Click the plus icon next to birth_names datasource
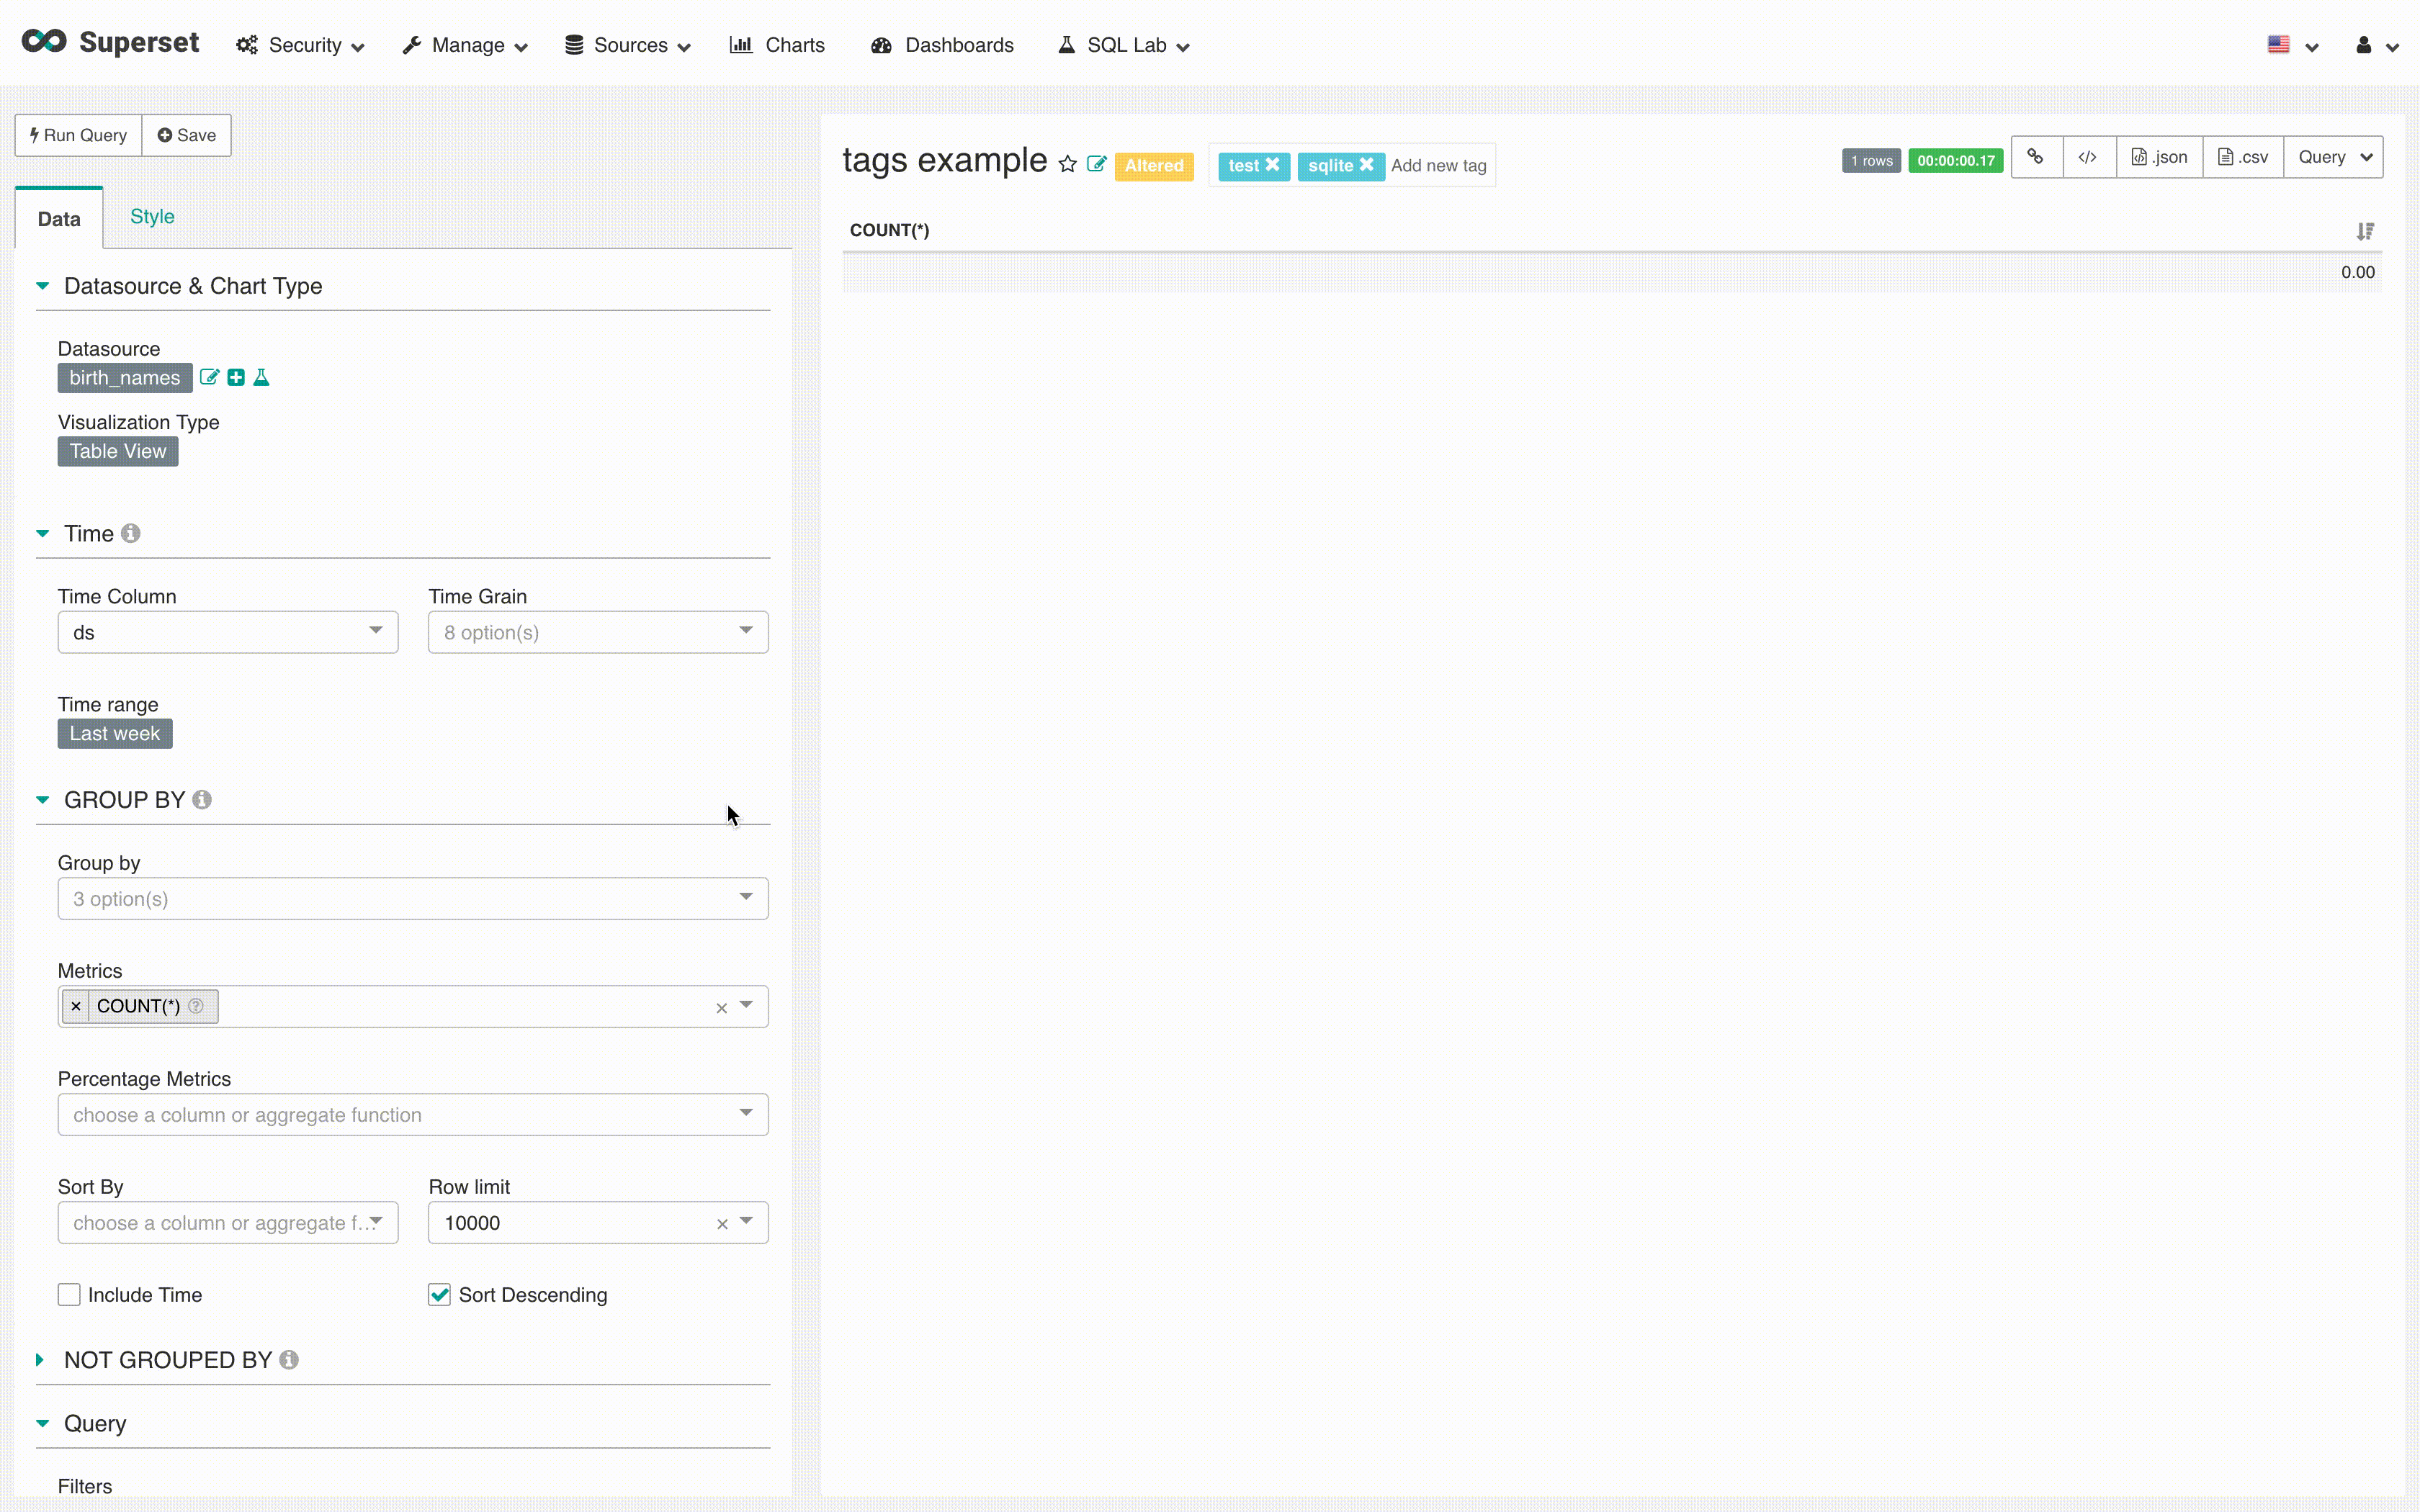This screenshot has height=1512, width=2420. coord(236,377)
